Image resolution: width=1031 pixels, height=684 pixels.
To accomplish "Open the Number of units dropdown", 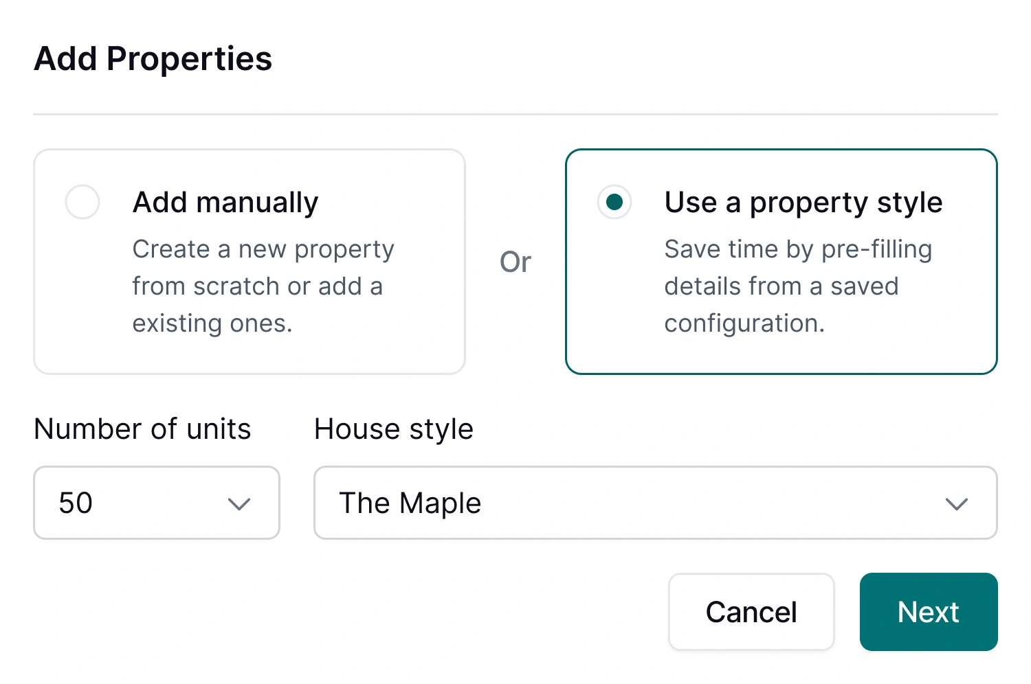I will click(156, 503).
